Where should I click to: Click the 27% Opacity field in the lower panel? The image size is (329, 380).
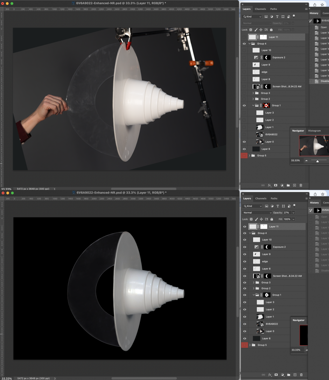click(x=287, y=213)
